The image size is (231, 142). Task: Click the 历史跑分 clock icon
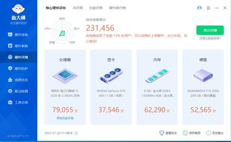[x=208, y=133]
